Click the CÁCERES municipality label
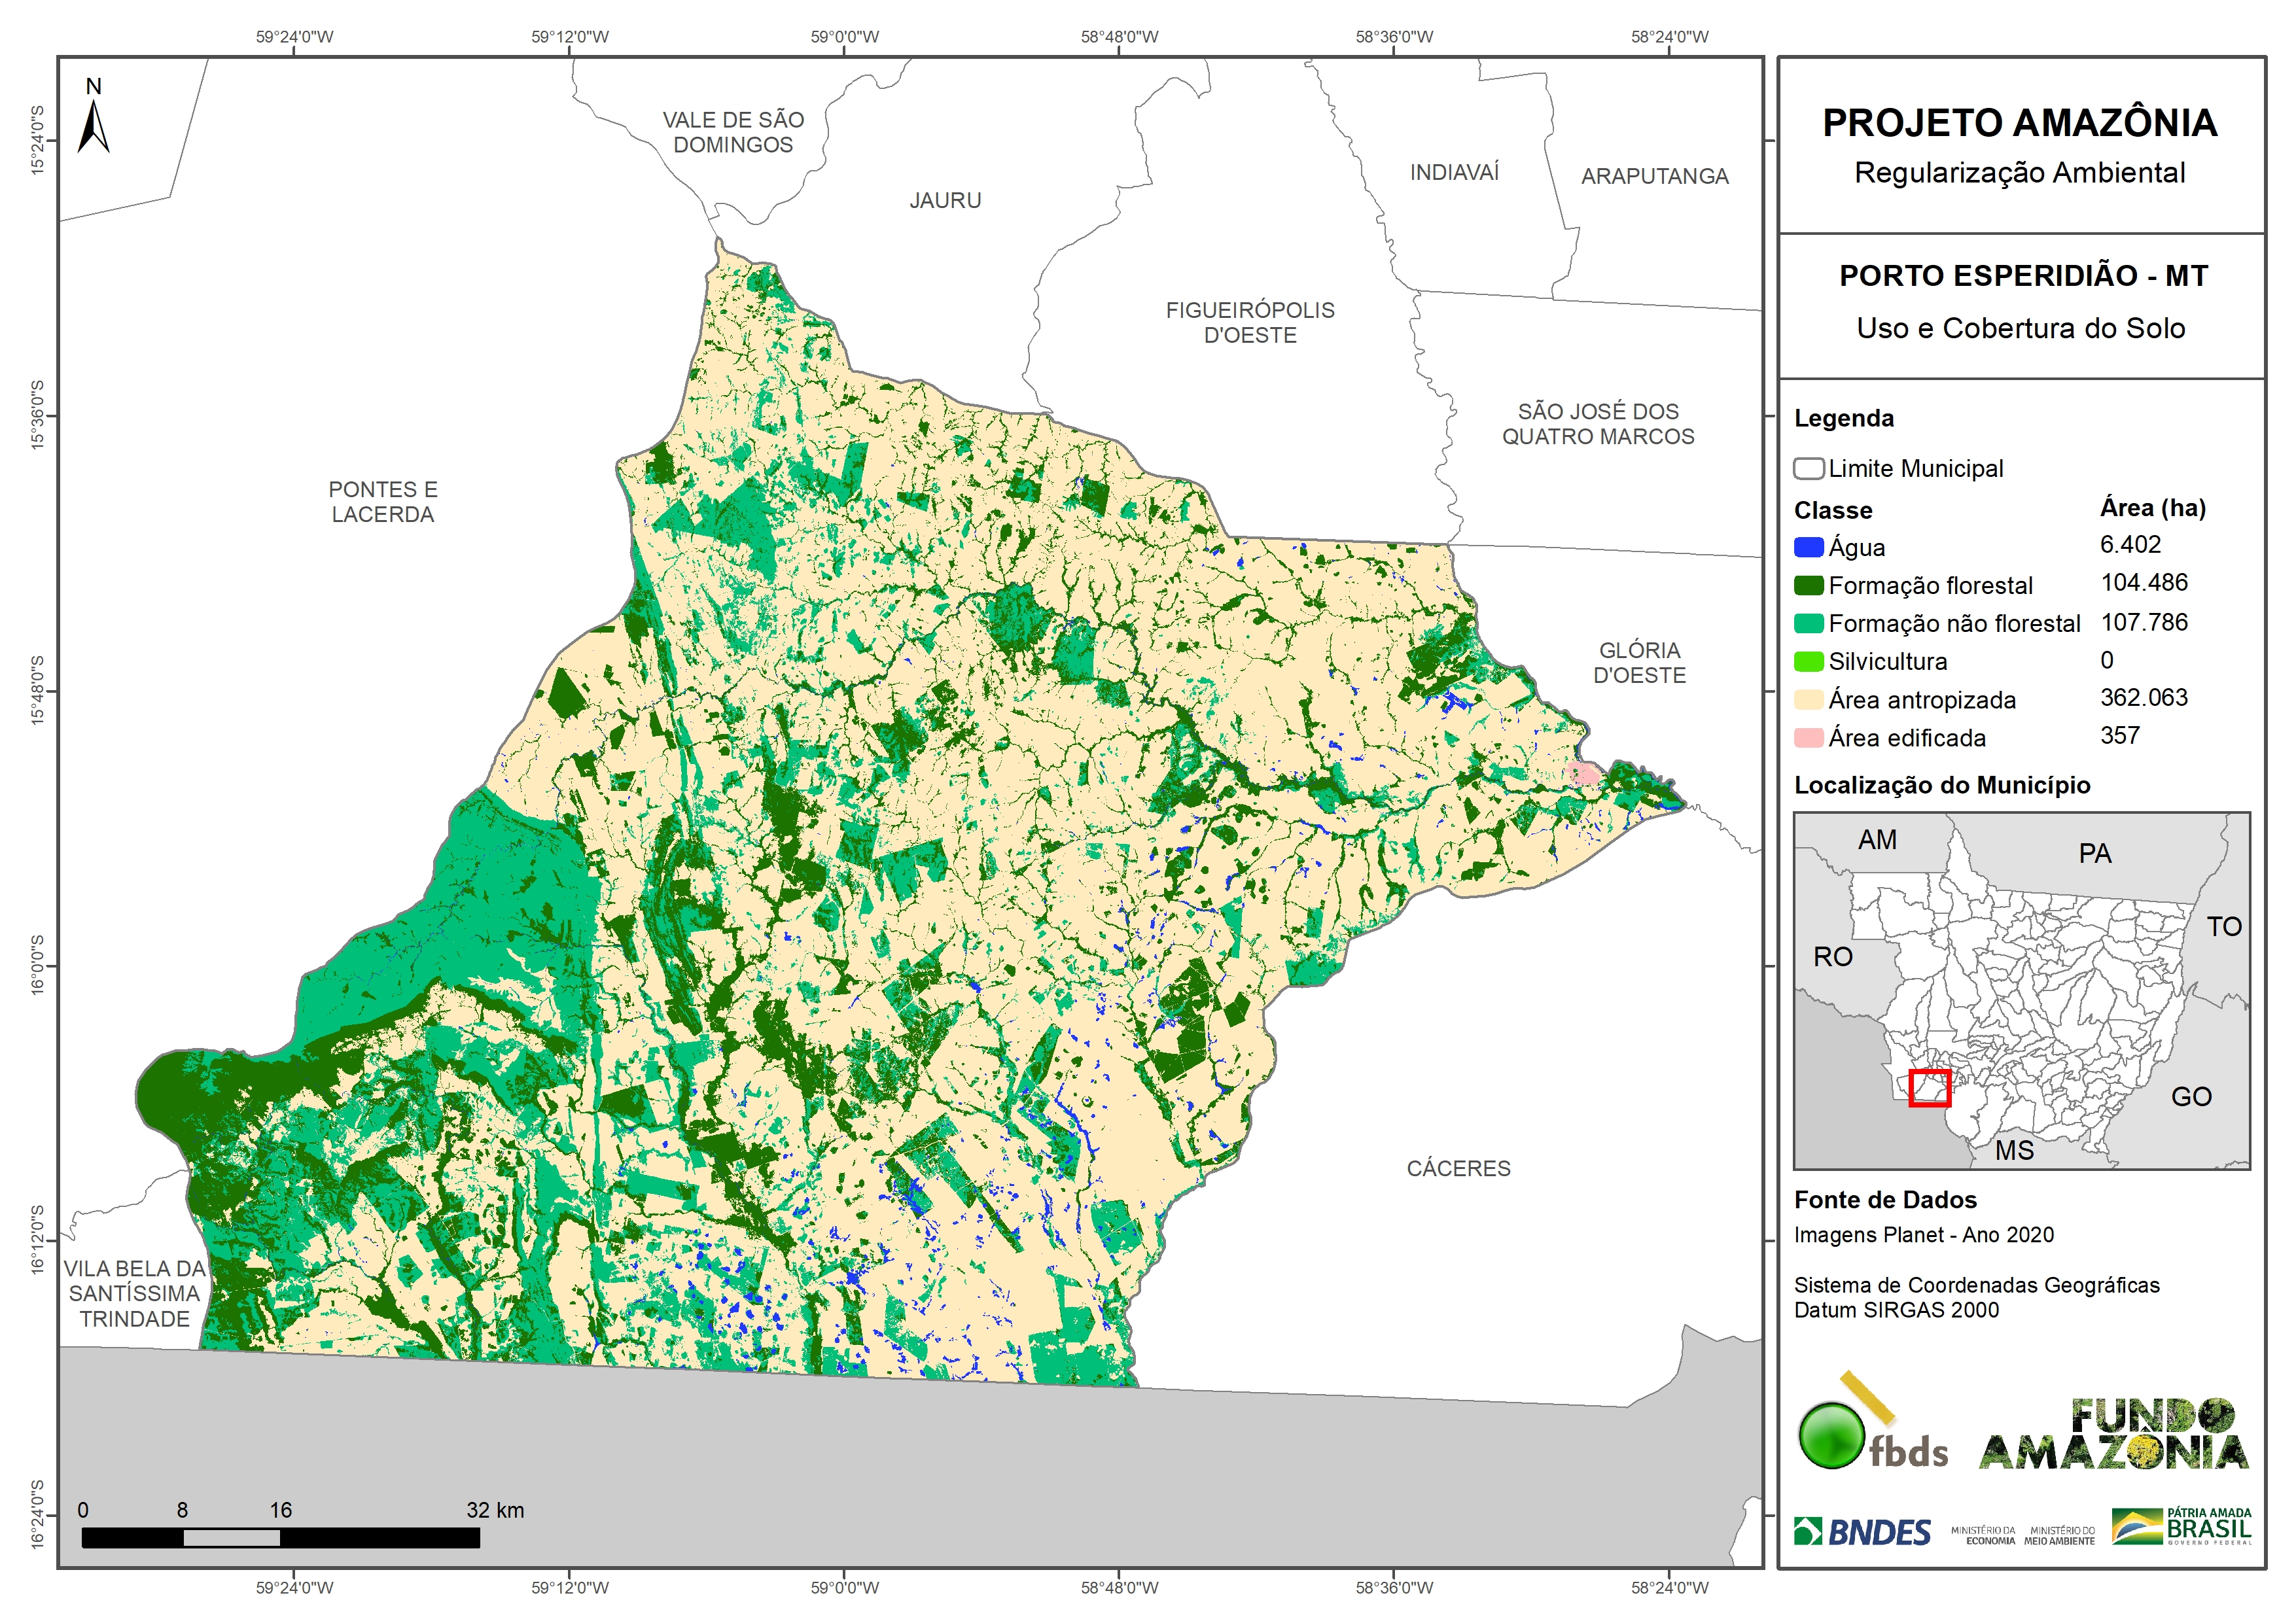The height and width of the screenshot is (1623, 2296). [1458, 1168]
